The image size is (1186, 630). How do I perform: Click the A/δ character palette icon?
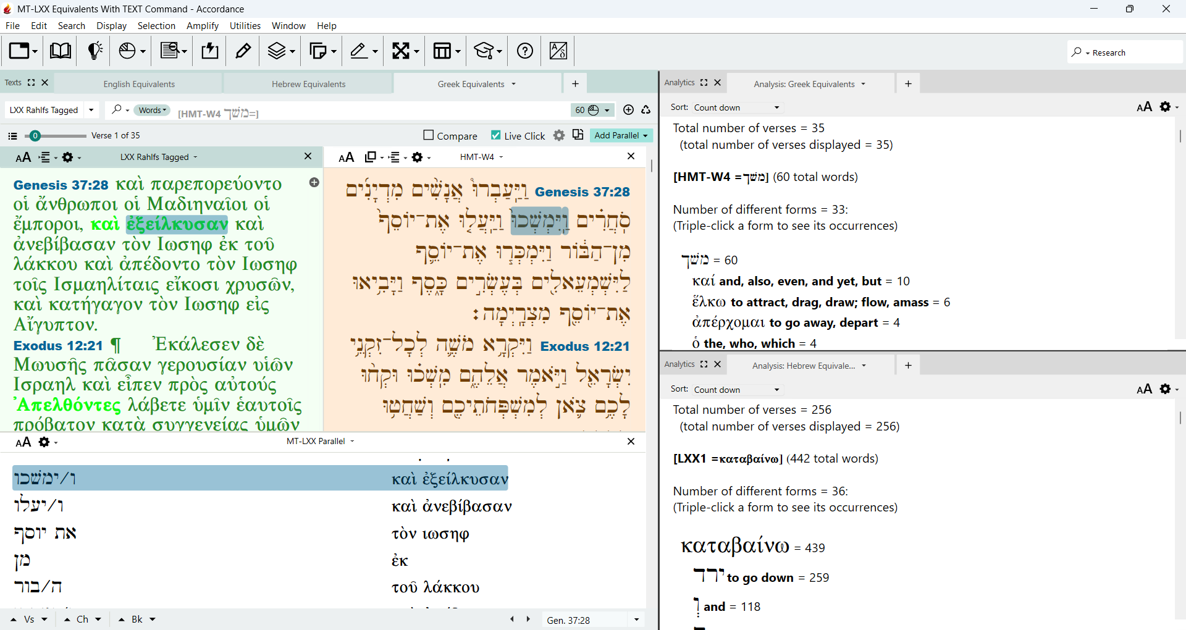pos(558,51)
